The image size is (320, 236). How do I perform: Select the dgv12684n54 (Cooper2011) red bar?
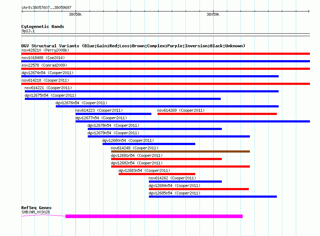(199, 189)
